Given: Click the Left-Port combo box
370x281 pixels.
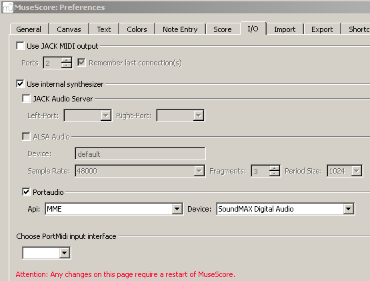Looking at the screenshot, I should (88, 115).
